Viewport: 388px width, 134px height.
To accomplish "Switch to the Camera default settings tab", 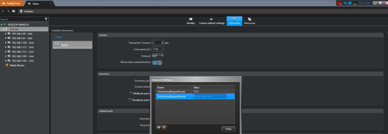I will (x=212, y=21).
